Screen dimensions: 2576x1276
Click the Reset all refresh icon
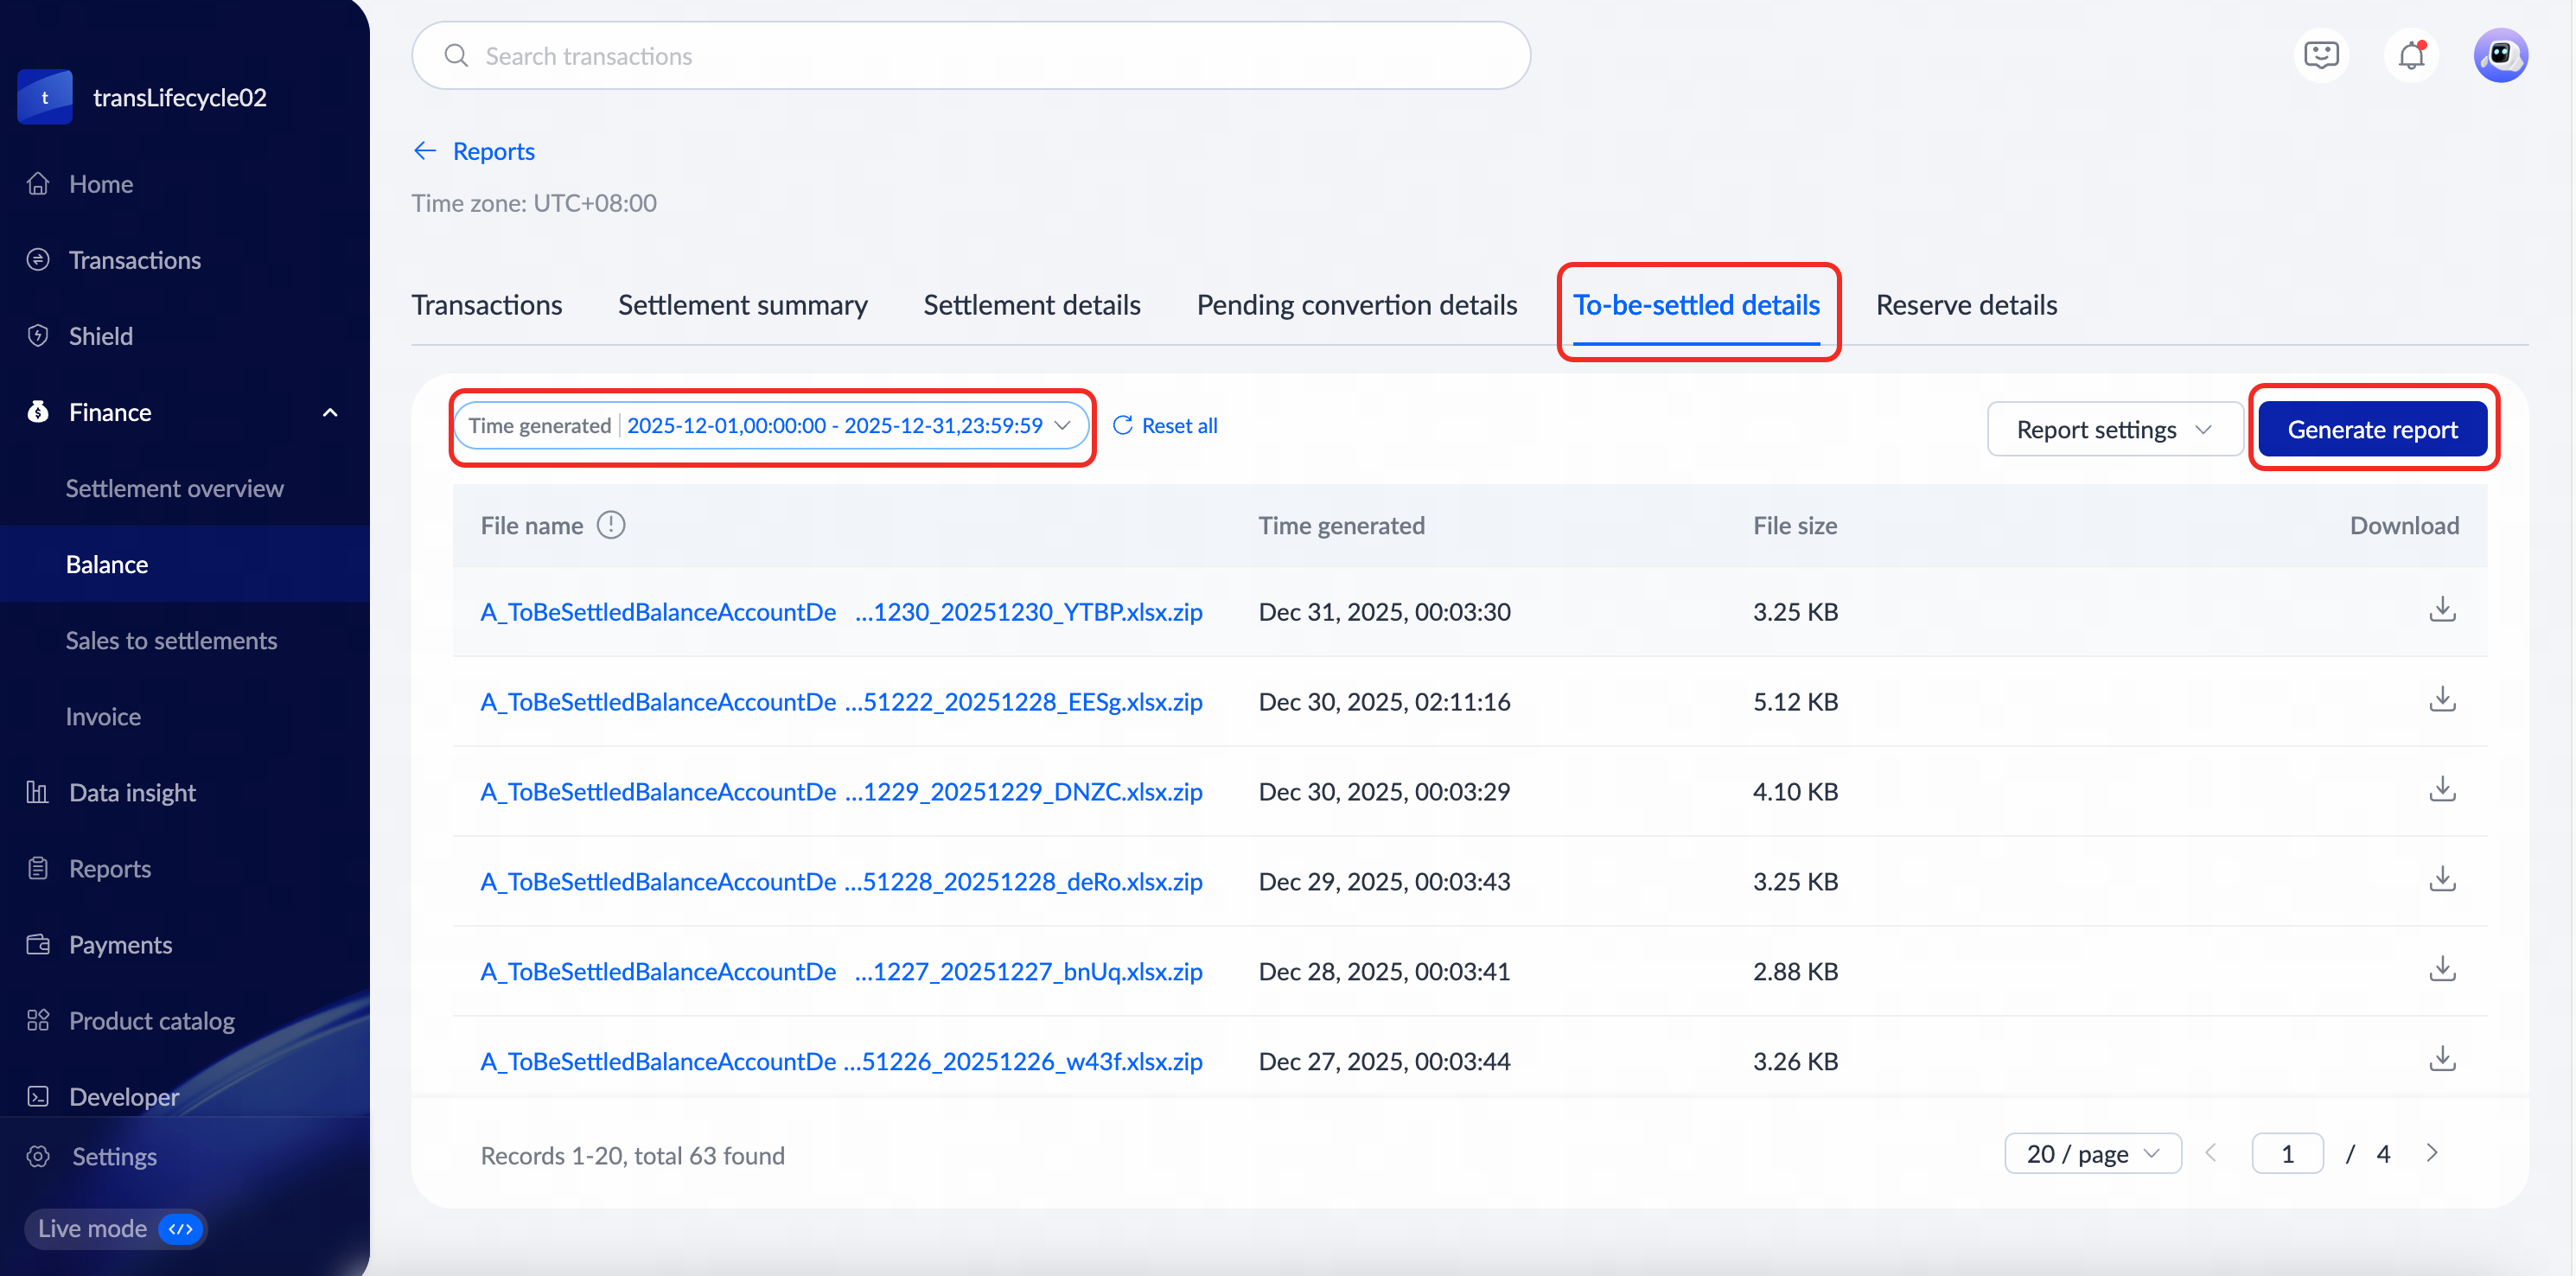[1122, 426]
